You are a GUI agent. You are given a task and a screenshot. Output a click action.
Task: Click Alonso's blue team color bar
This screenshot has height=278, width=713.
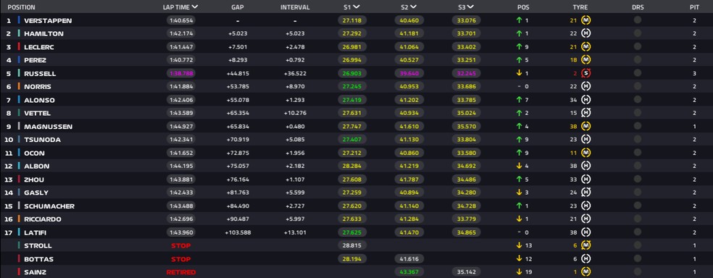click(19, 100)
